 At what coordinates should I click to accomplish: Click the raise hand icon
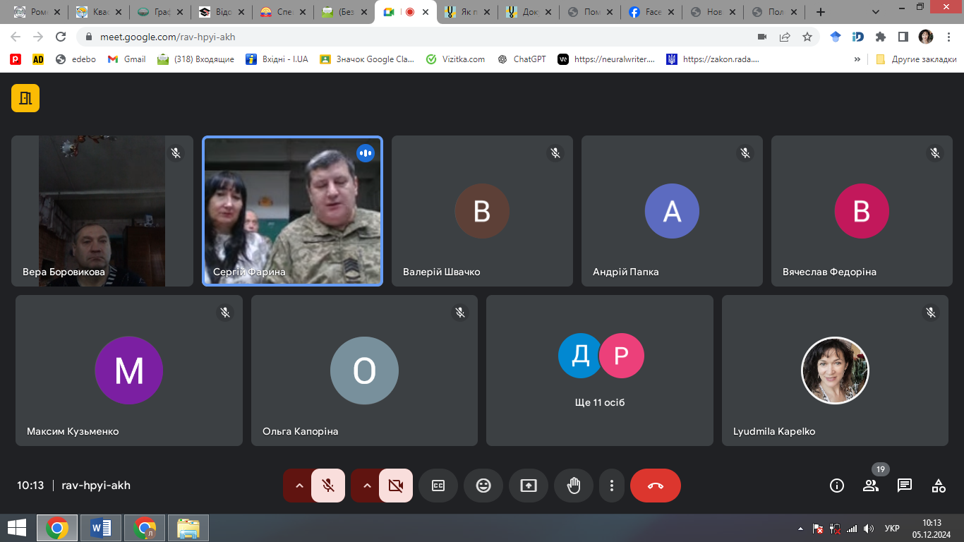pyautogui.click(x=574, y=486)
